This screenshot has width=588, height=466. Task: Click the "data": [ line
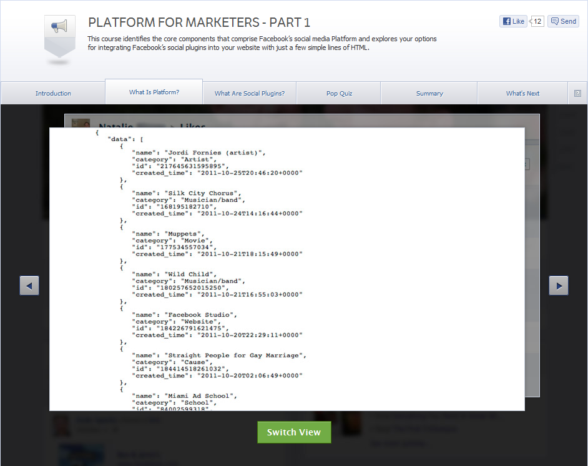tap(125, 139)
